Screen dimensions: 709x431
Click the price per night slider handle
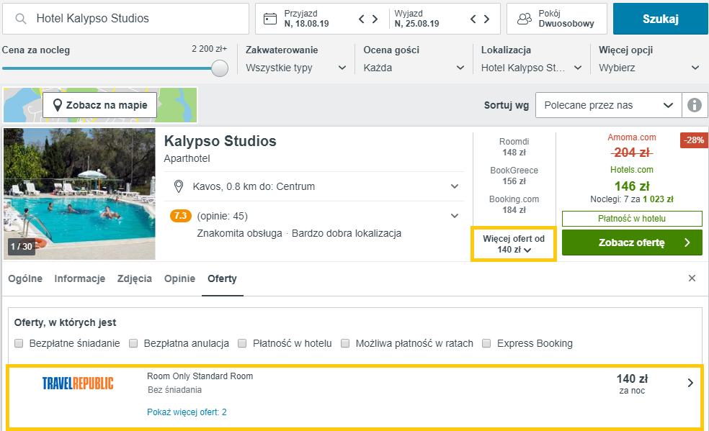coord(220,68)
